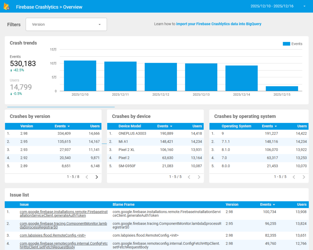Open the com.labpixies.flood.RemoteConfig issue link
The height and width of the screenshot is (250, 313).
click(x=53, y=235)
